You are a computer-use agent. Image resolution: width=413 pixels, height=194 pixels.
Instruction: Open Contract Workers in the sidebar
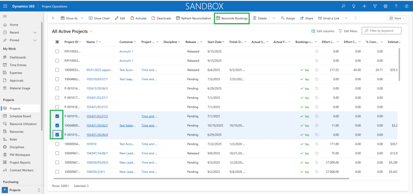(x=21, y=170)
